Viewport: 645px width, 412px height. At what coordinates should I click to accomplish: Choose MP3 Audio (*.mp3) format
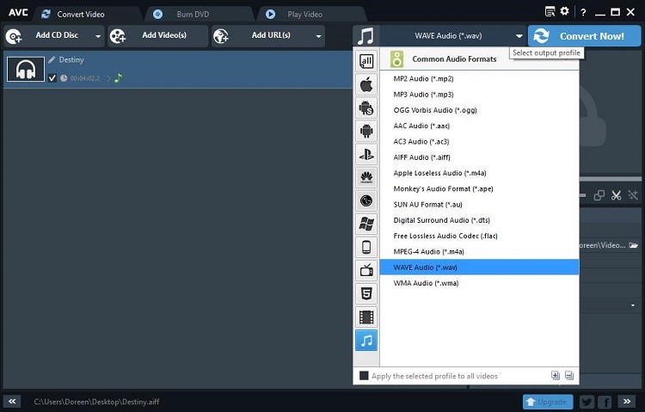479,95
